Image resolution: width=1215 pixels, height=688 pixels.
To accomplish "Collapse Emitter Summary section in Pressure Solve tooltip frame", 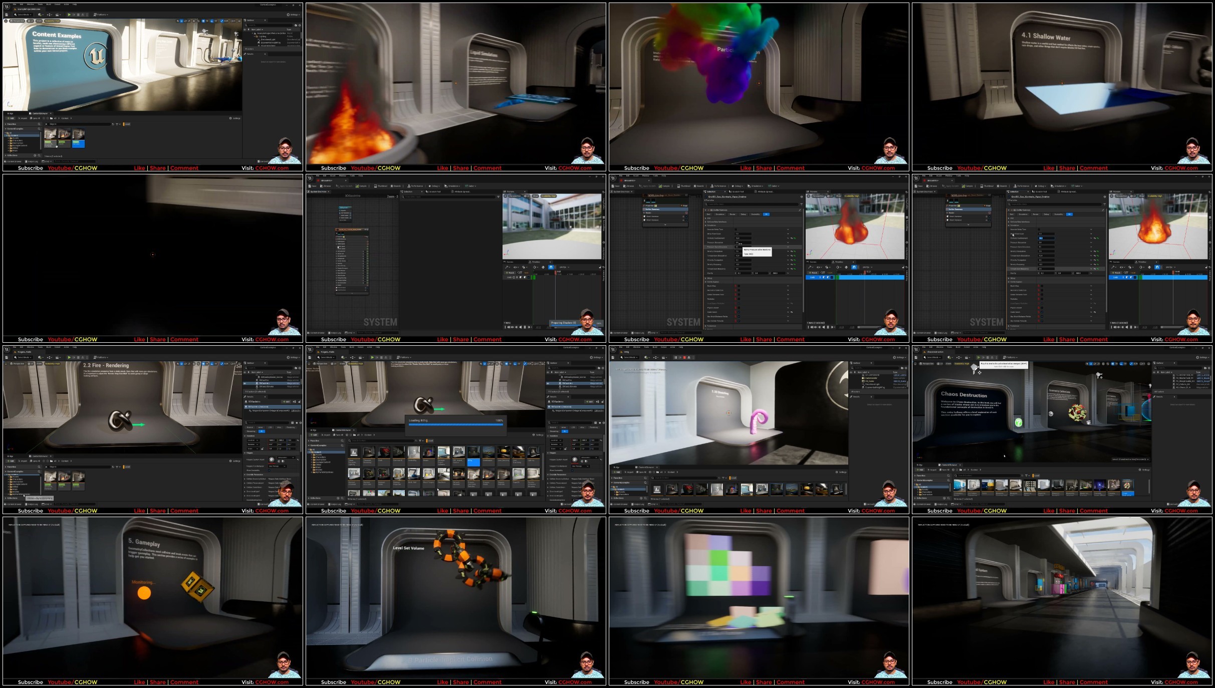I will pyautogui.click(x=705, y=210).
